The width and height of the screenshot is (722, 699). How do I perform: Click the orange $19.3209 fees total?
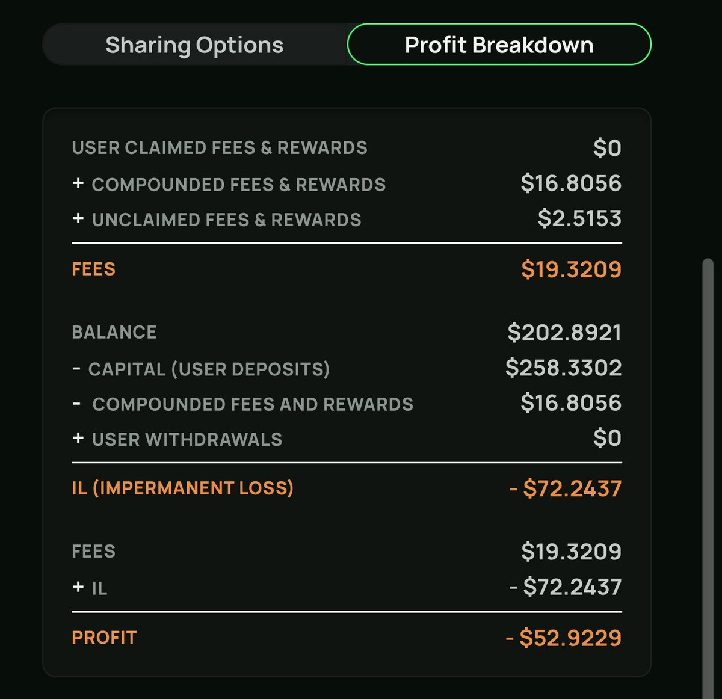pos(571,269)
